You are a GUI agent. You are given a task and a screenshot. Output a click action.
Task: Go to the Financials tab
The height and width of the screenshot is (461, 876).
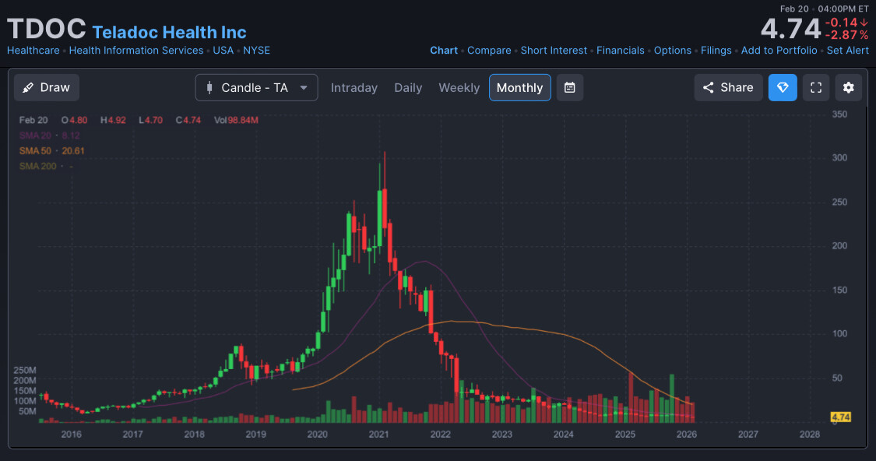pyautogui.click(x=620, y=51)
